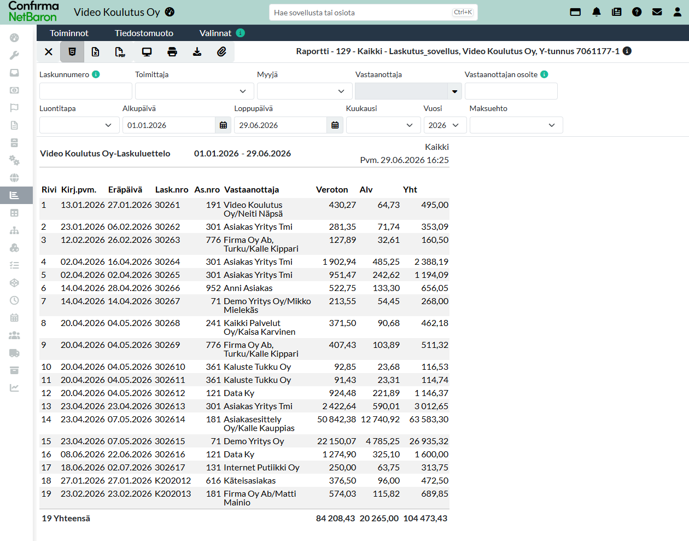Open the Alkupäivä calendar picker
This screenshot has height=541, width=689.
223,125
